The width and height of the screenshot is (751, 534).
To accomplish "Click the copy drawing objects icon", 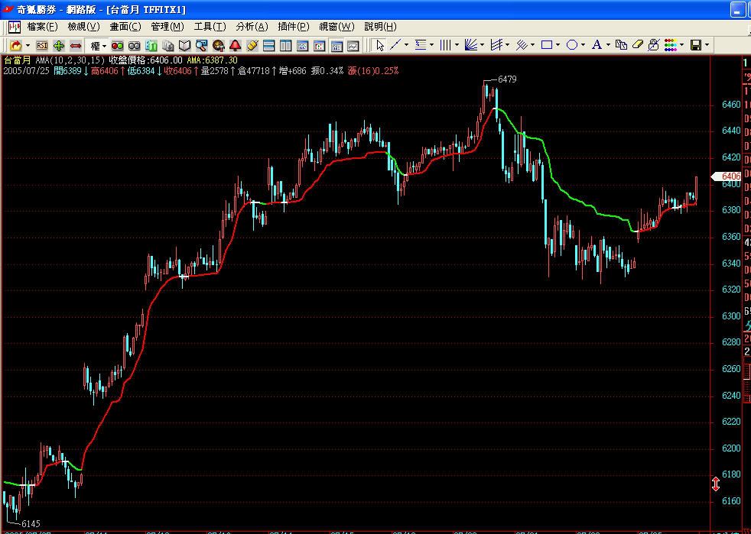I will point(622,45).
